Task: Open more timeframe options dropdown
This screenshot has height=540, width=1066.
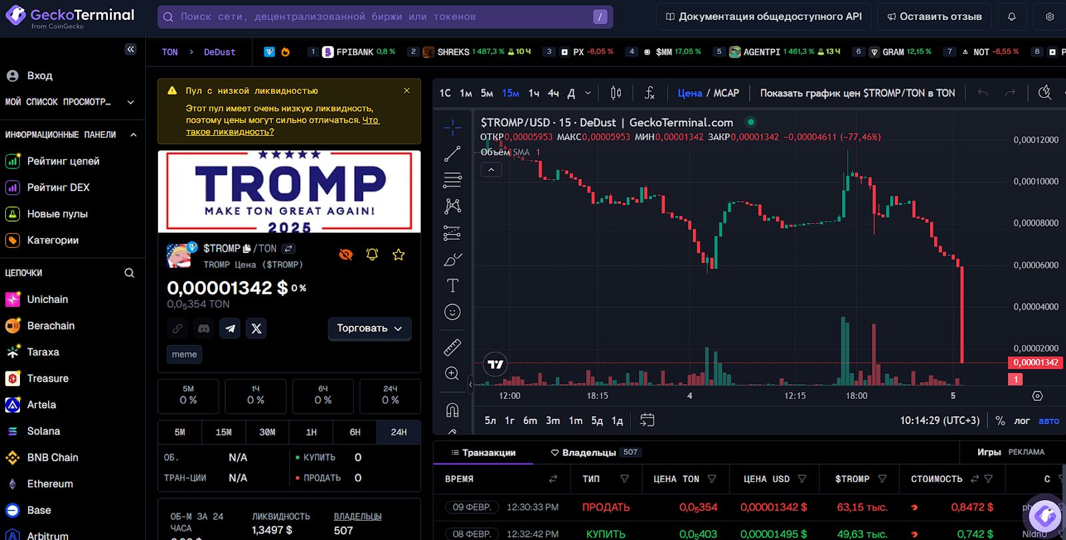Action: point(588,93)
